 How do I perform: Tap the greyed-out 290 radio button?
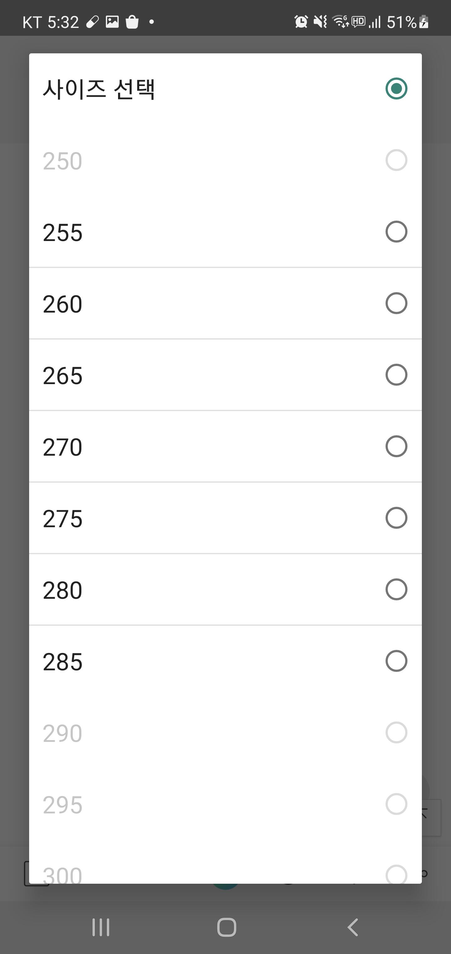[396, 732]
